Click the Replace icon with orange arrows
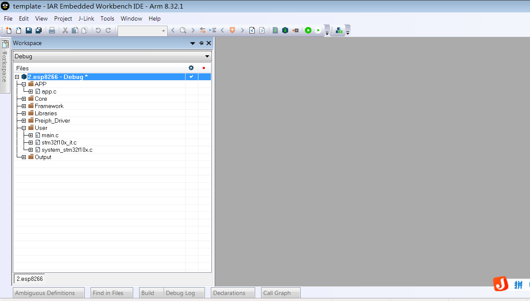Image resolution: width=530 pixels, height=301 pixels. (x=203, y=30)
